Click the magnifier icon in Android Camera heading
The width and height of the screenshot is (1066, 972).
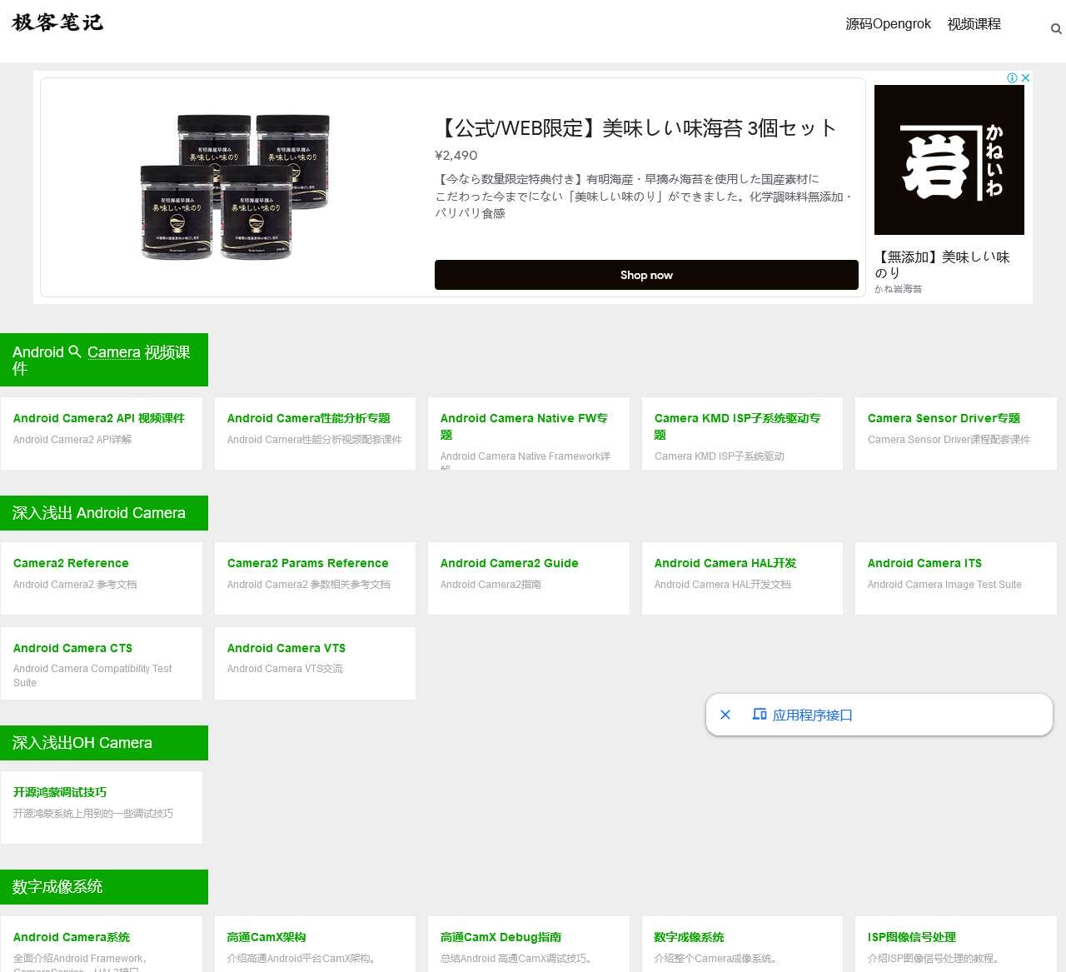tap(75, 351)
